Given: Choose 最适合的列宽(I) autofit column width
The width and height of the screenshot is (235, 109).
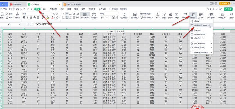Looking at the screenshot, I should click(201, 34).
